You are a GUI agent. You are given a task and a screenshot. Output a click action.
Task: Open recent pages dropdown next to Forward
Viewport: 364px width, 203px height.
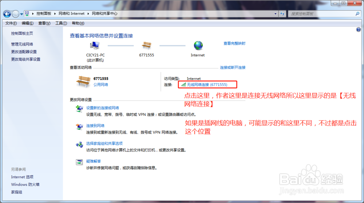click(21, 14)
